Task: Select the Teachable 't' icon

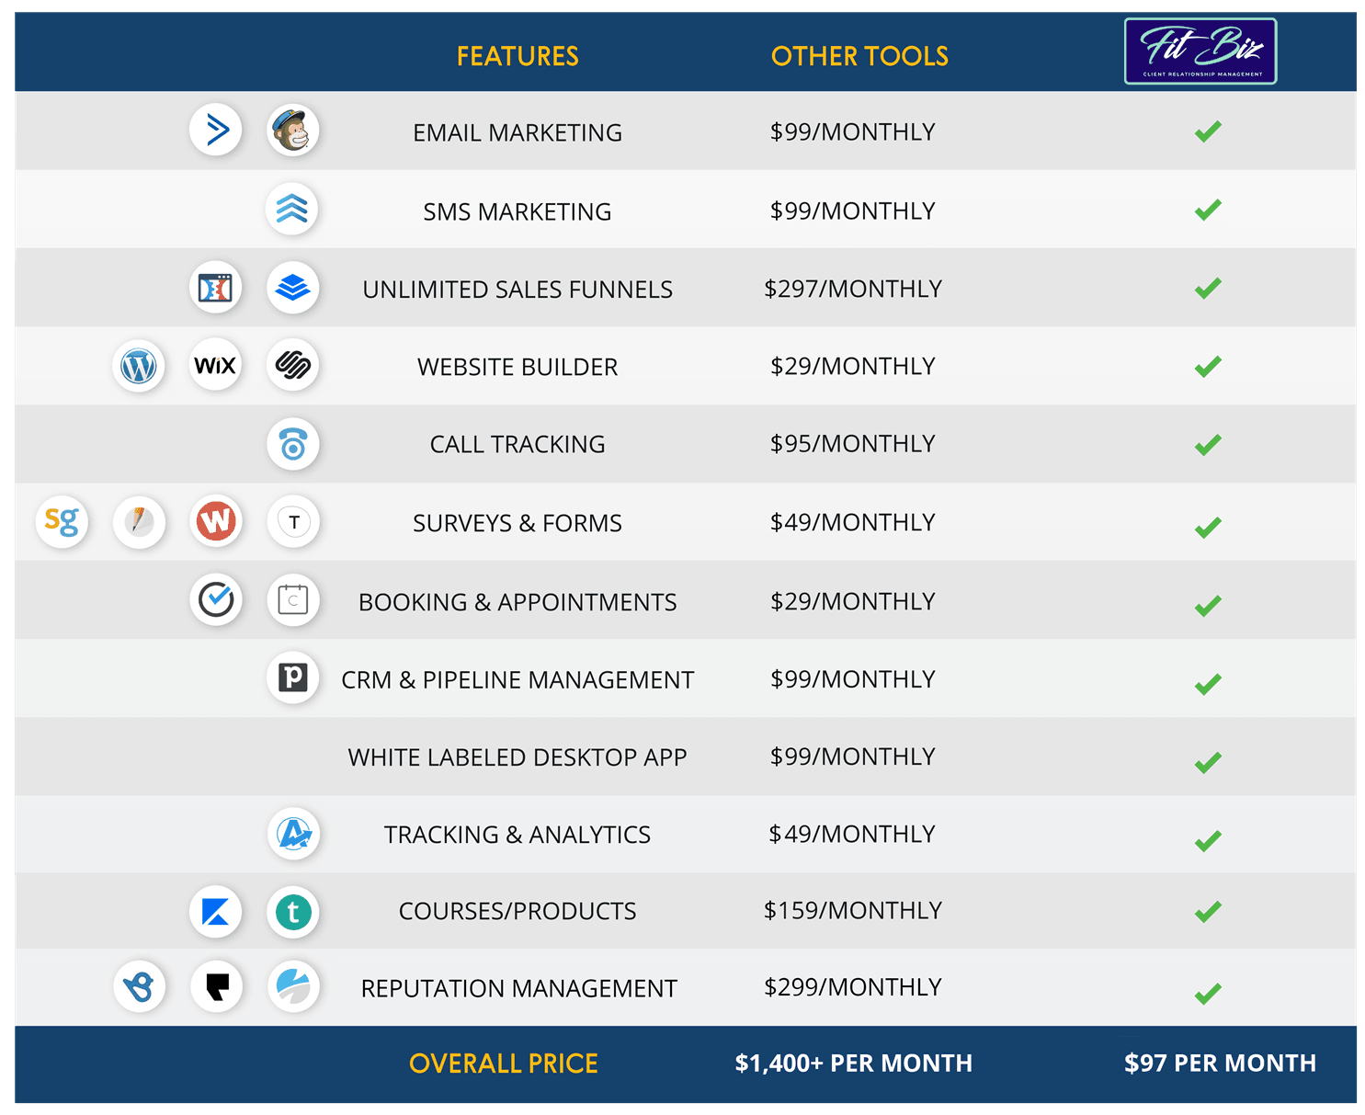Action: [292, 912]
